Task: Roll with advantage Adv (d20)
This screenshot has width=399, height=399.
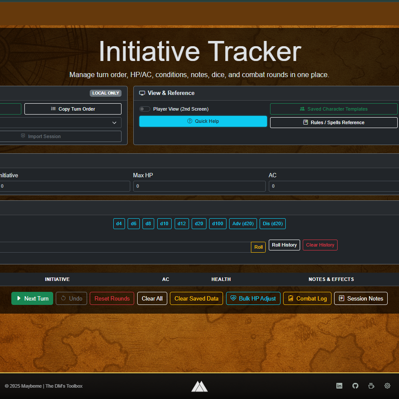Action: pos(243,223)
